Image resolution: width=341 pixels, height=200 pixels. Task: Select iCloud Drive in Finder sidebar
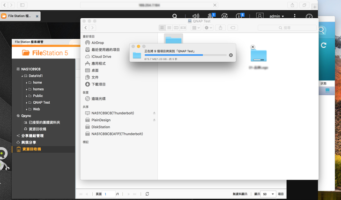click(101, 57)
